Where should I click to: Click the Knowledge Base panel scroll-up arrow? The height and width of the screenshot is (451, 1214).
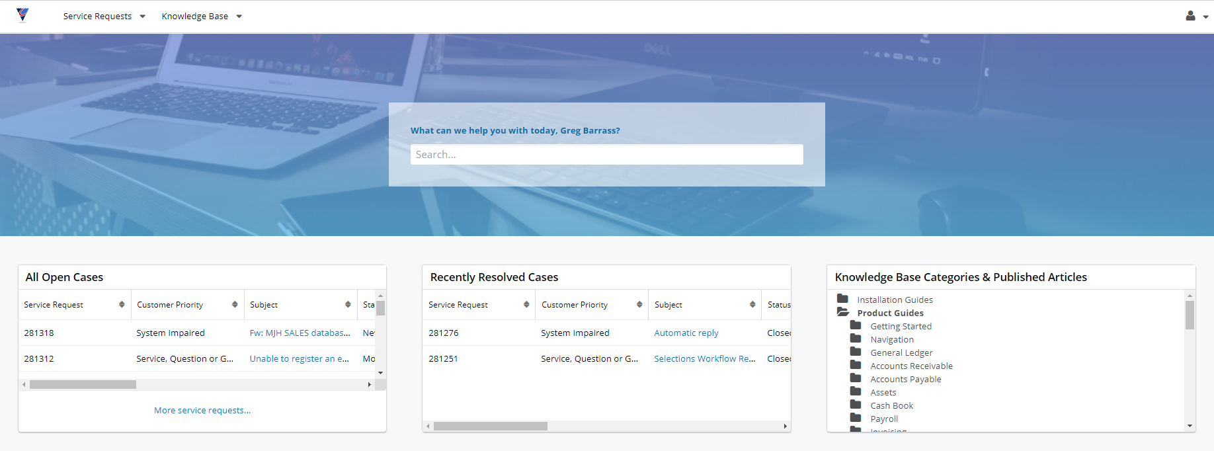pyautogui.click(x=1190, y=296)
